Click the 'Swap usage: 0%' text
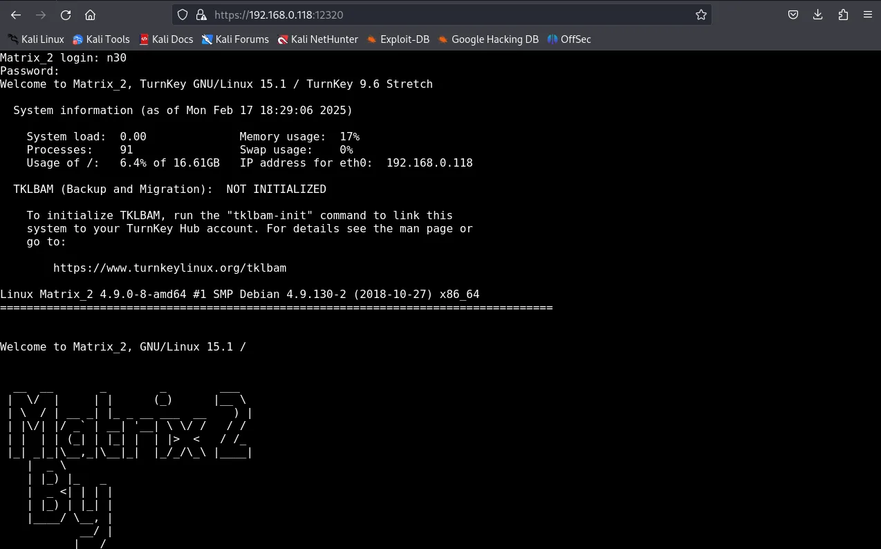The width and height of the screenshot is (881, 549). point(296,150)
